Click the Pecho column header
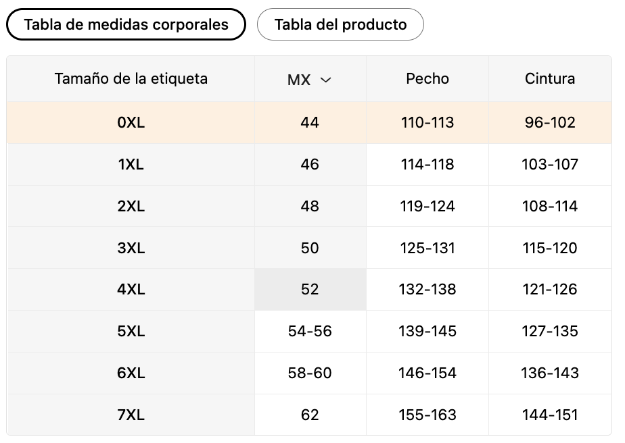Viewport: 625px width, 443px height. click(427, 79)
